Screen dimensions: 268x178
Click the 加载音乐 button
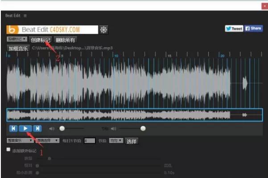tap(18, 49)
